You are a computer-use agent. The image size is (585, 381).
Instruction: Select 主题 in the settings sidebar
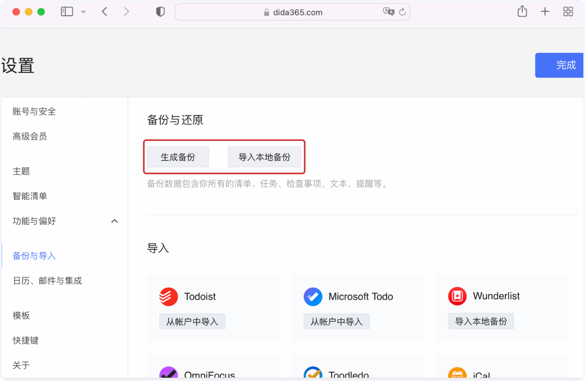pyautogui.click(x=21, y=171)
